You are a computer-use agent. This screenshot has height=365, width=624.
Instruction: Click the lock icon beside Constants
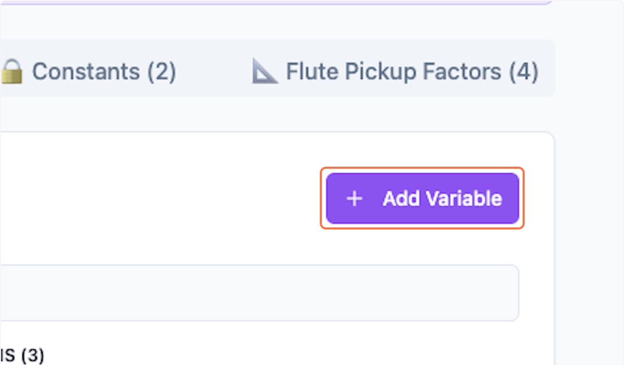point(11,72)
